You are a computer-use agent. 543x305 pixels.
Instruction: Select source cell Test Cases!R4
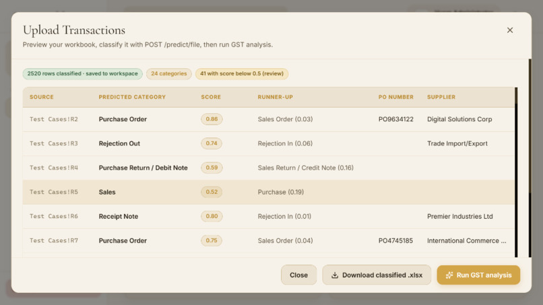[54, 168]
